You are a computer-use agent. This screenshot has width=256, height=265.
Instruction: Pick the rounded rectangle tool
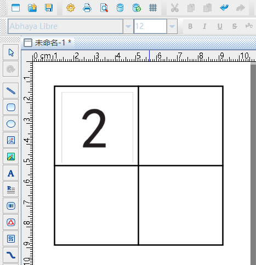coord(11,107)
